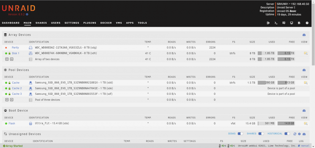Screen dimensions: 315x148
Task: Click the down arrow in Array Devices total row
Action: pos(7,59)
